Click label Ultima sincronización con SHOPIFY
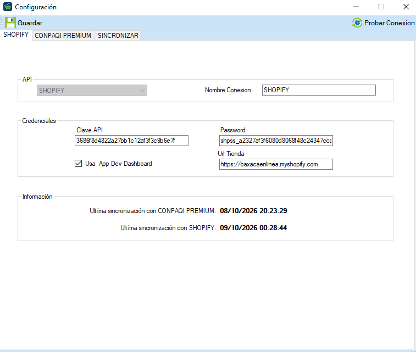 [168, 228]
